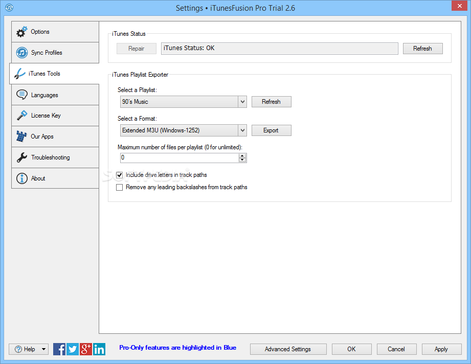Refresh the iTunes Status
This screenshot has width=471, height=364.
pyautogui.click(x=422, y=49)
